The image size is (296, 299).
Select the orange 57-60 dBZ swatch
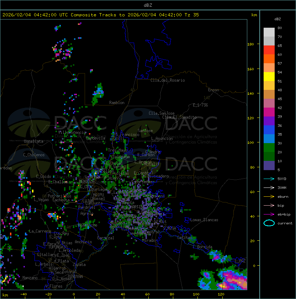point(269,59)
